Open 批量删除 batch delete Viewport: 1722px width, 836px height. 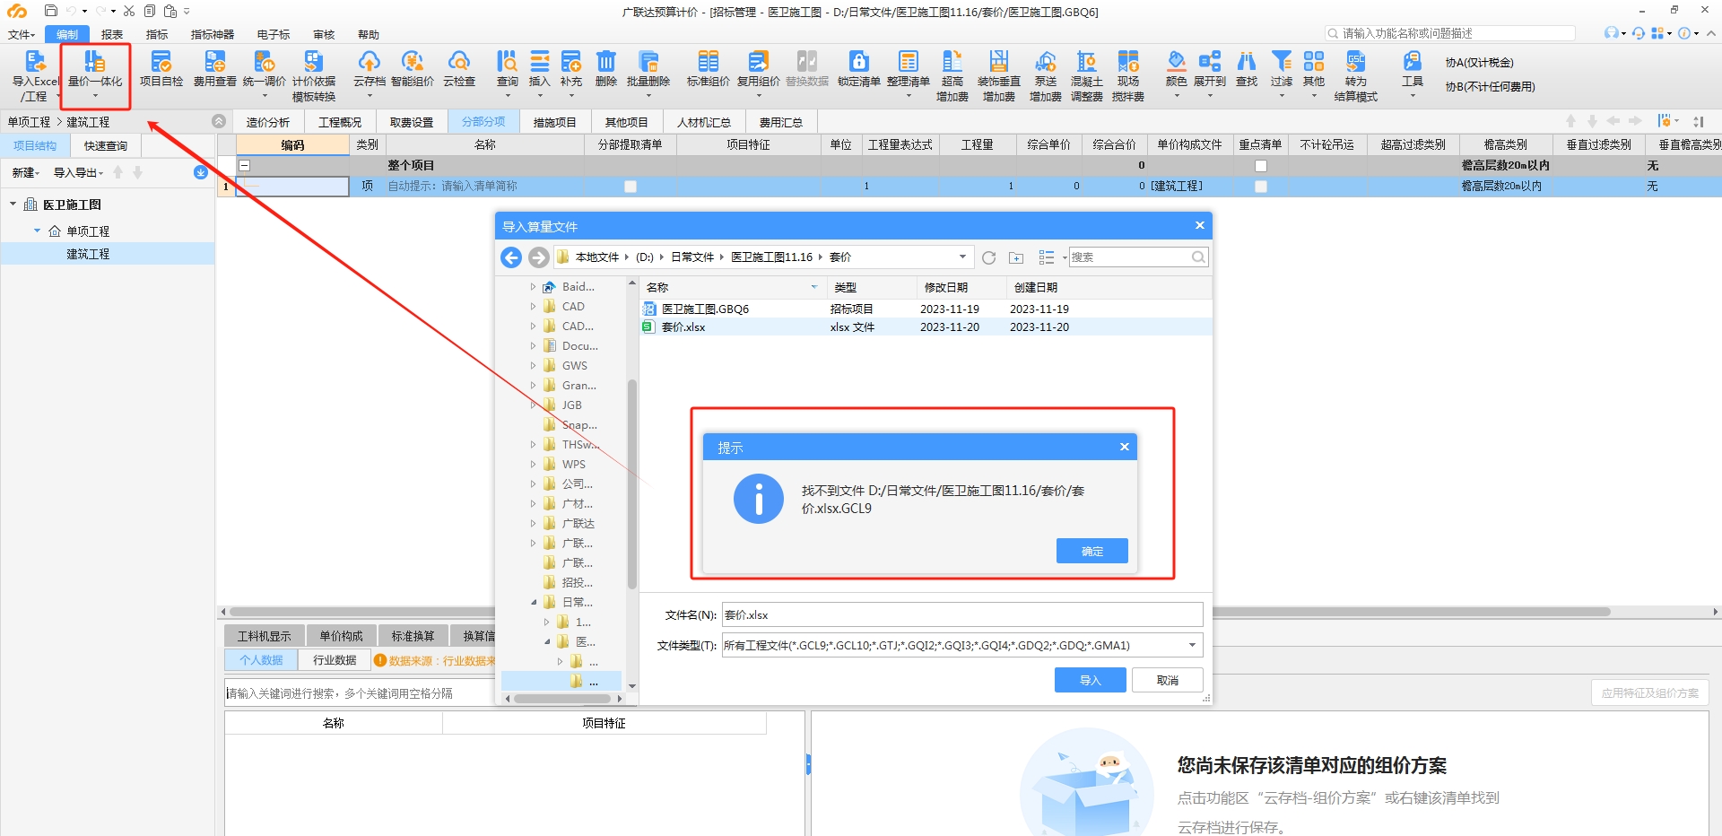point(648,72)
